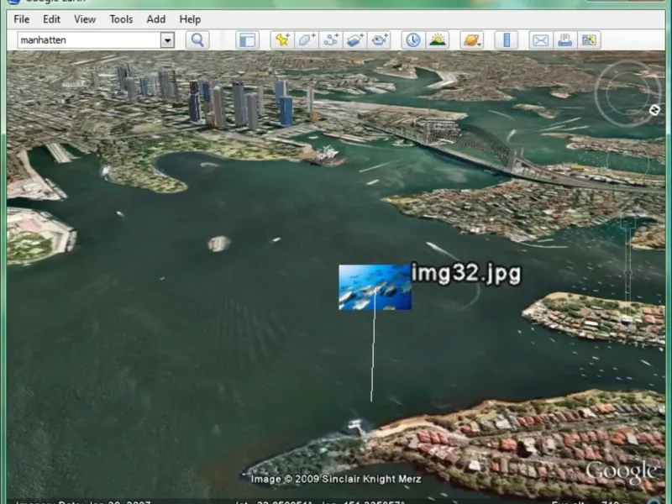Screen dimensions: 672x504
Task: Open the Help menu
Action: click(x=190, y=19)
